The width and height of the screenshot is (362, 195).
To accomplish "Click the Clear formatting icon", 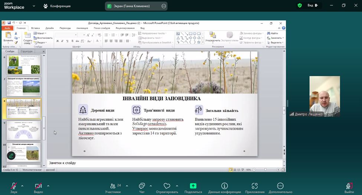I will tap(100, 35).
